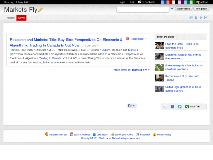Click the Markets link in article text
213x160 pixels.
click(x=133, y=50)
